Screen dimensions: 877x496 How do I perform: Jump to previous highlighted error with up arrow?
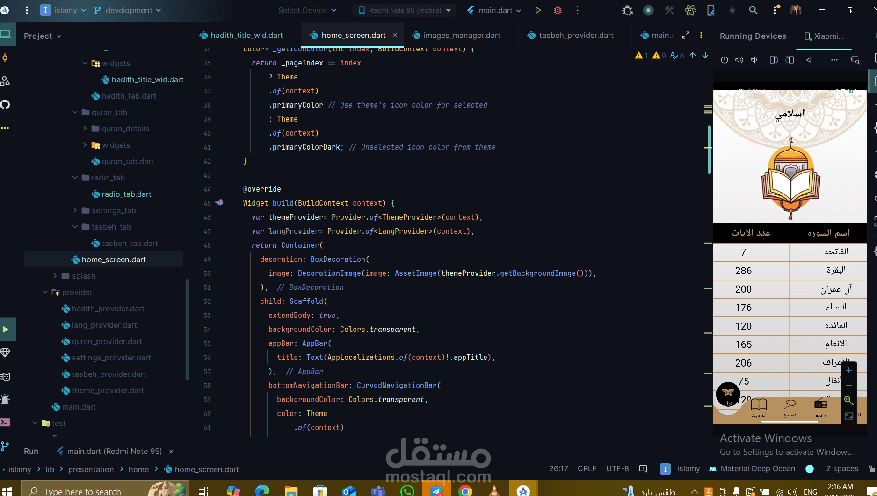tap(693, 56)
